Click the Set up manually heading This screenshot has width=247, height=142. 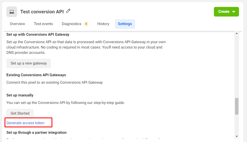click(x=20, y=95)
